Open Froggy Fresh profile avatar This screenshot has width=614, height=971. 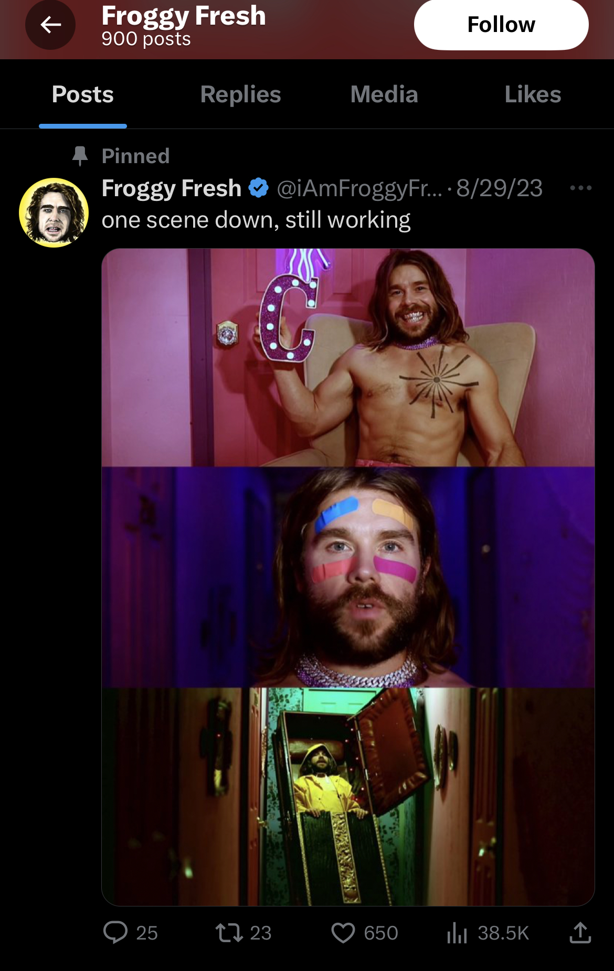pyautogui.click(x=54, y=213)
